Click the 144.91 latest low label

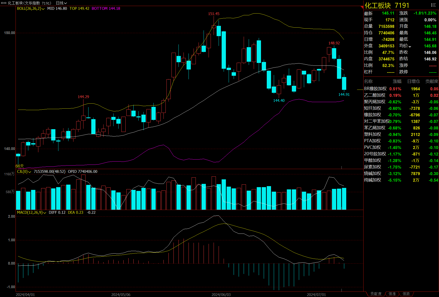pyautogui.click(x=344, y=95)
